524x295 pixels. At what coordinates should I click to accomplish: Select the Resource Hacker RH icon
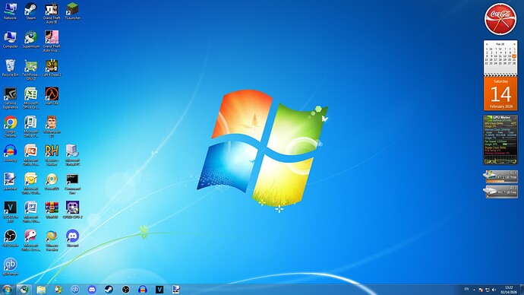52,155
